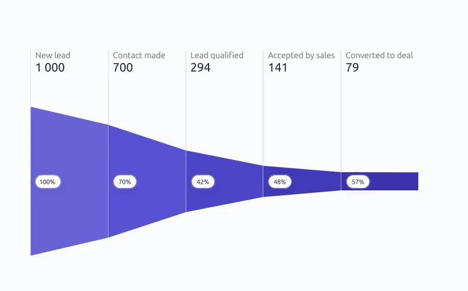Click the 42% conversion badge

click(203, 182)
